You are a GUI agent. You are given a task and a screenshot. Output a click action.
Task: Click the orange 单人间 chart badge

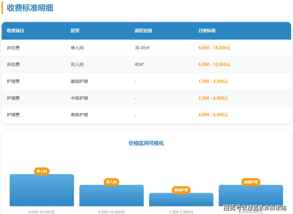pos(42,171)
